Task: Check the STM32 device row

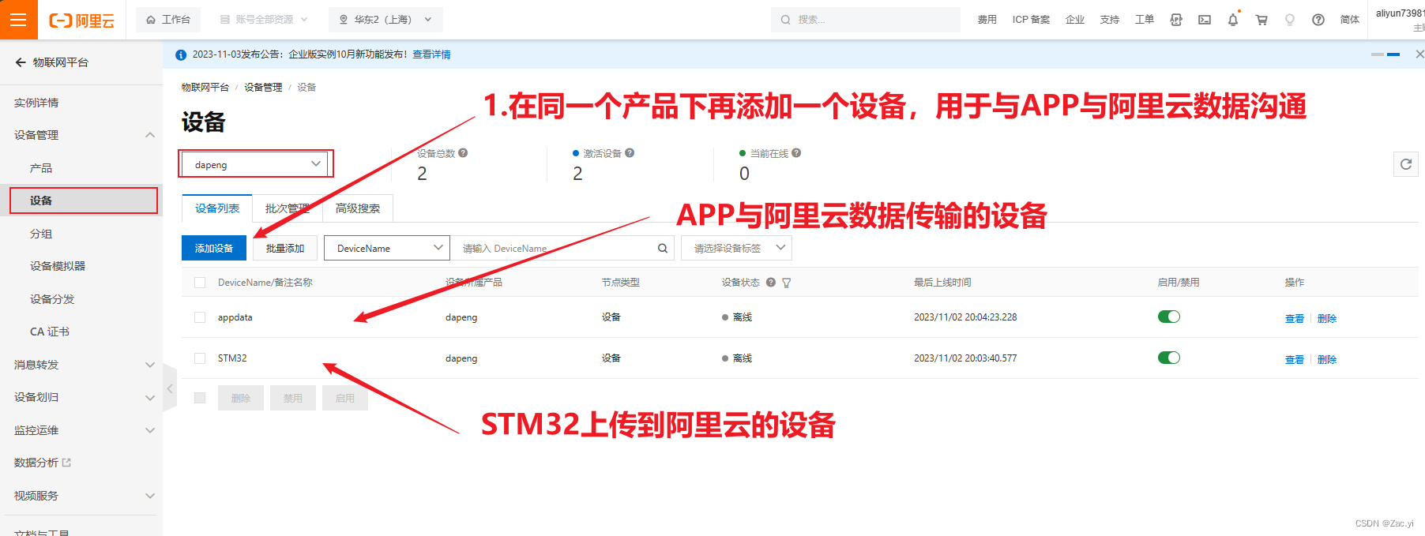Action: [200, 358]
